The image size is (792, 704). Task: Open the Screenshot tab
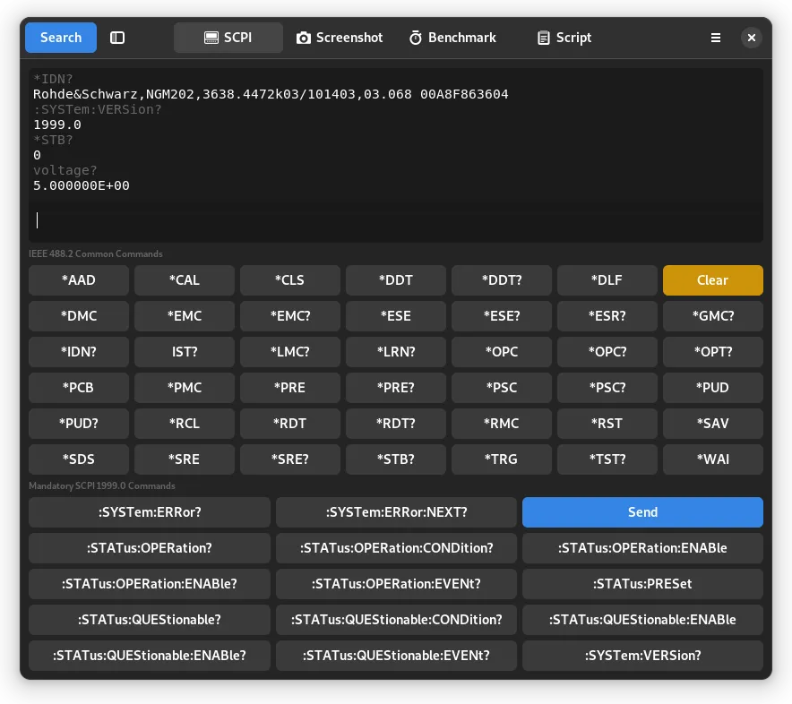point(340,38)
